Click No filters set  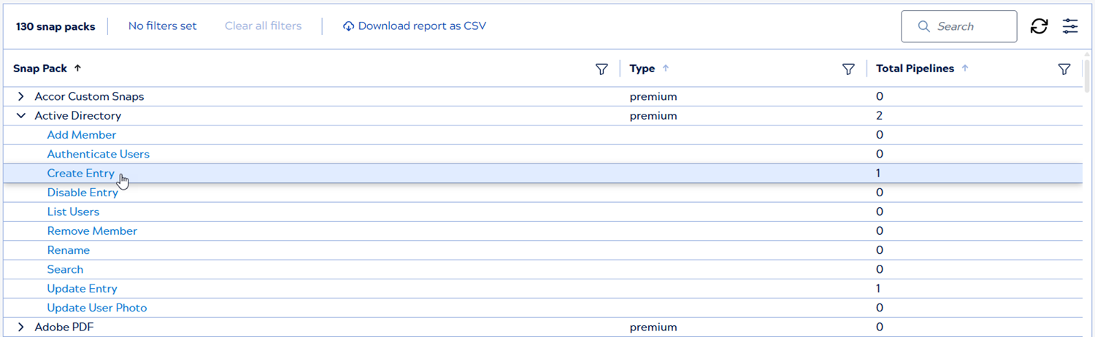[x=163, y=26]
